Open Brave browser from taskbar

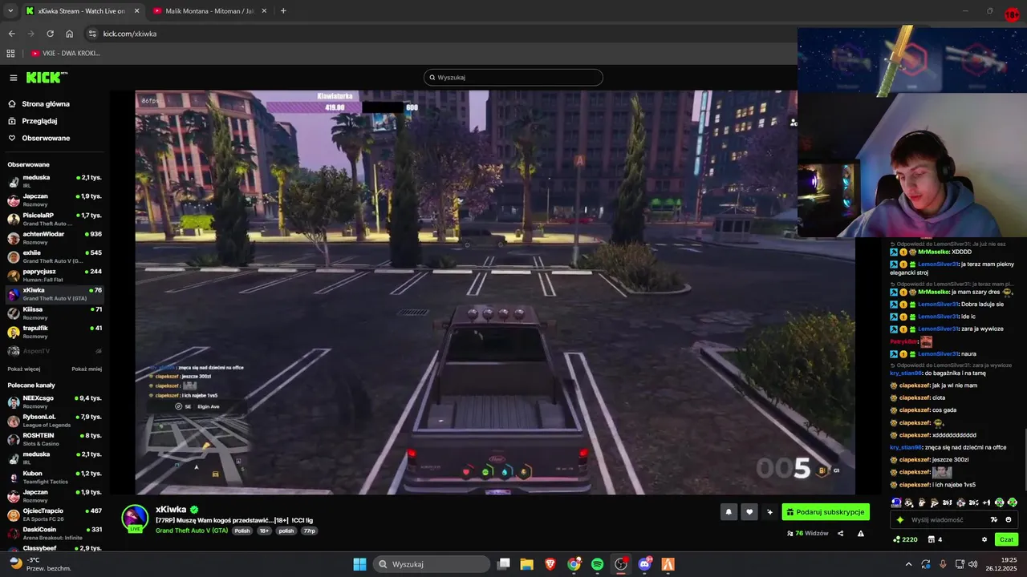pyautogui.click(x=550, y=564)
